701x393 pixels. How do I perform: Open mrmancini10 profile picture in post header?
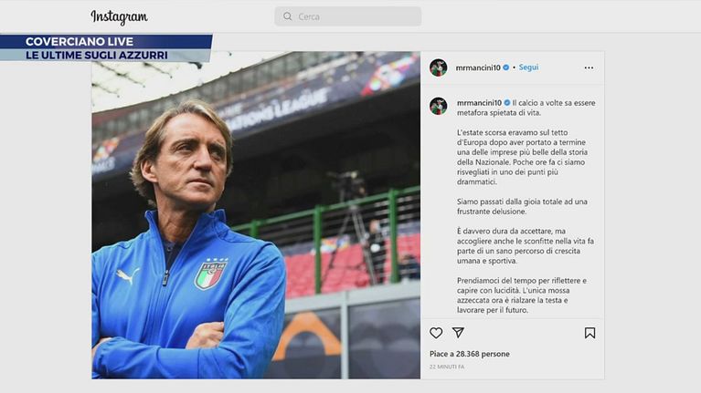[439, 67]
